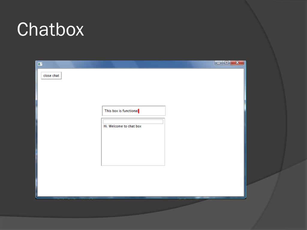The image size is (307, 230).
Task: Select the empty input field above the welcome message
Action: 133,122
